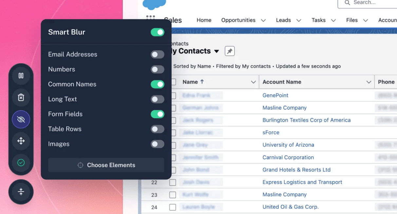Enable Table Rows blur toggle
Viewport: 397px width, 214px height.
pyautogui.click(x=158, y=129)
